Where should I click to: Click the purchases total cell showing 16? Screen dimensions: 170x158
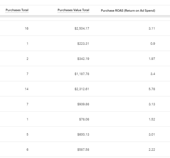click(27, 29)
